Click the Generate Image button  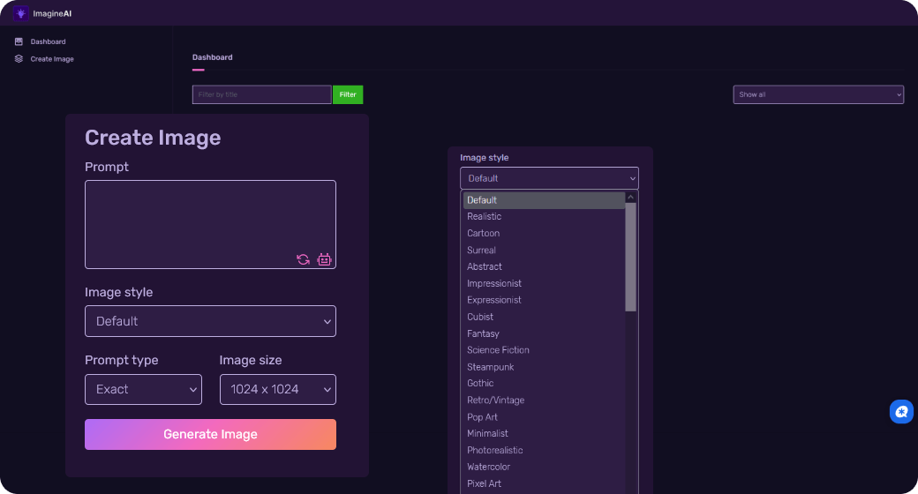[x=210, y=434]
